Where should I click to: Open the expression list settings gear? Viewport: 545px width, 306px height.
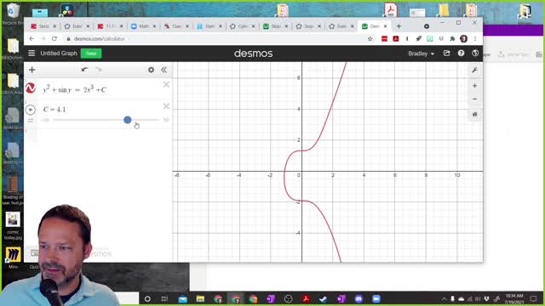click(x=151, y=70)
